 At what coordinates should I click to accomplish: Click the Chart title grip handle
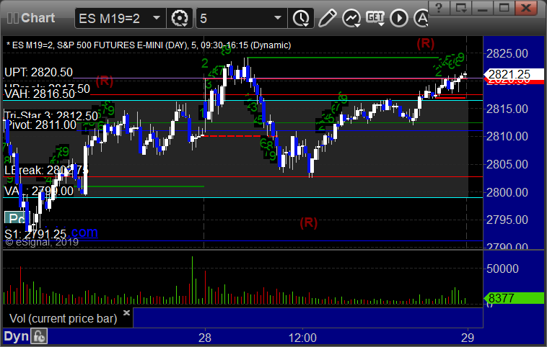(11, 17)
